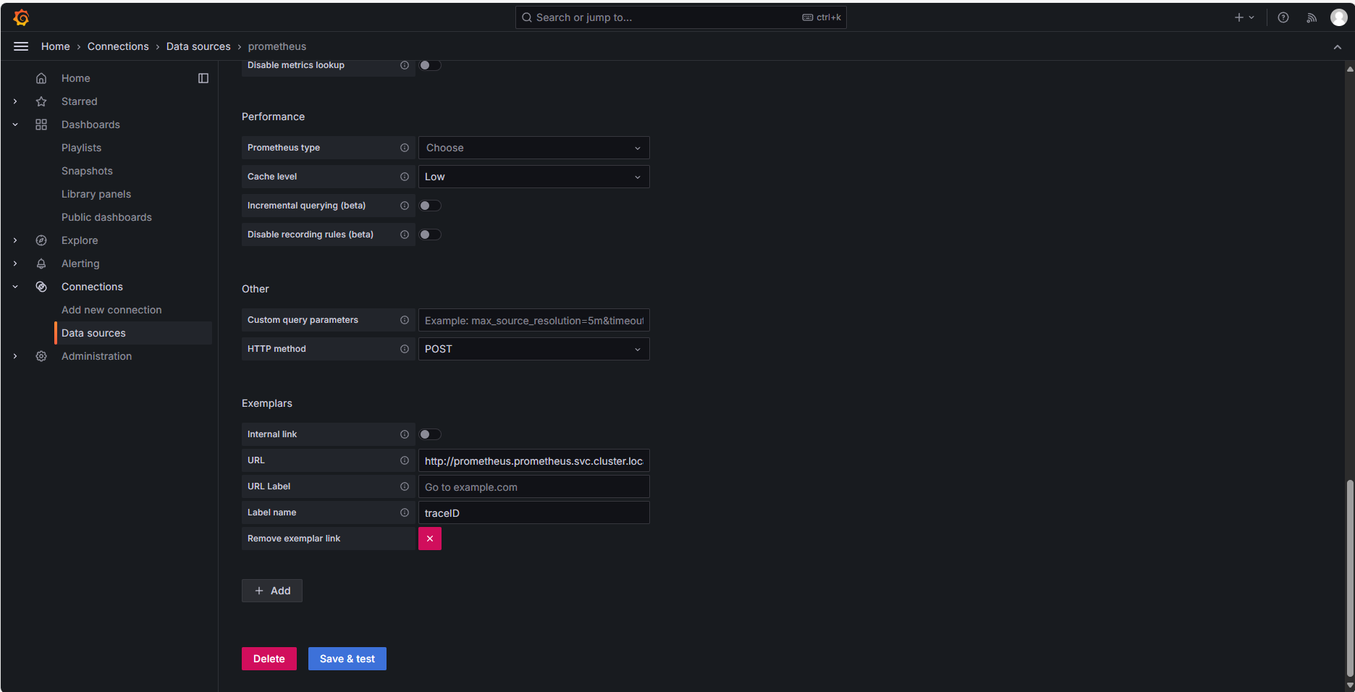Click the exemplar URL input field
The width and height of the screenshot is (1355, 692).
tap(534, 460)
